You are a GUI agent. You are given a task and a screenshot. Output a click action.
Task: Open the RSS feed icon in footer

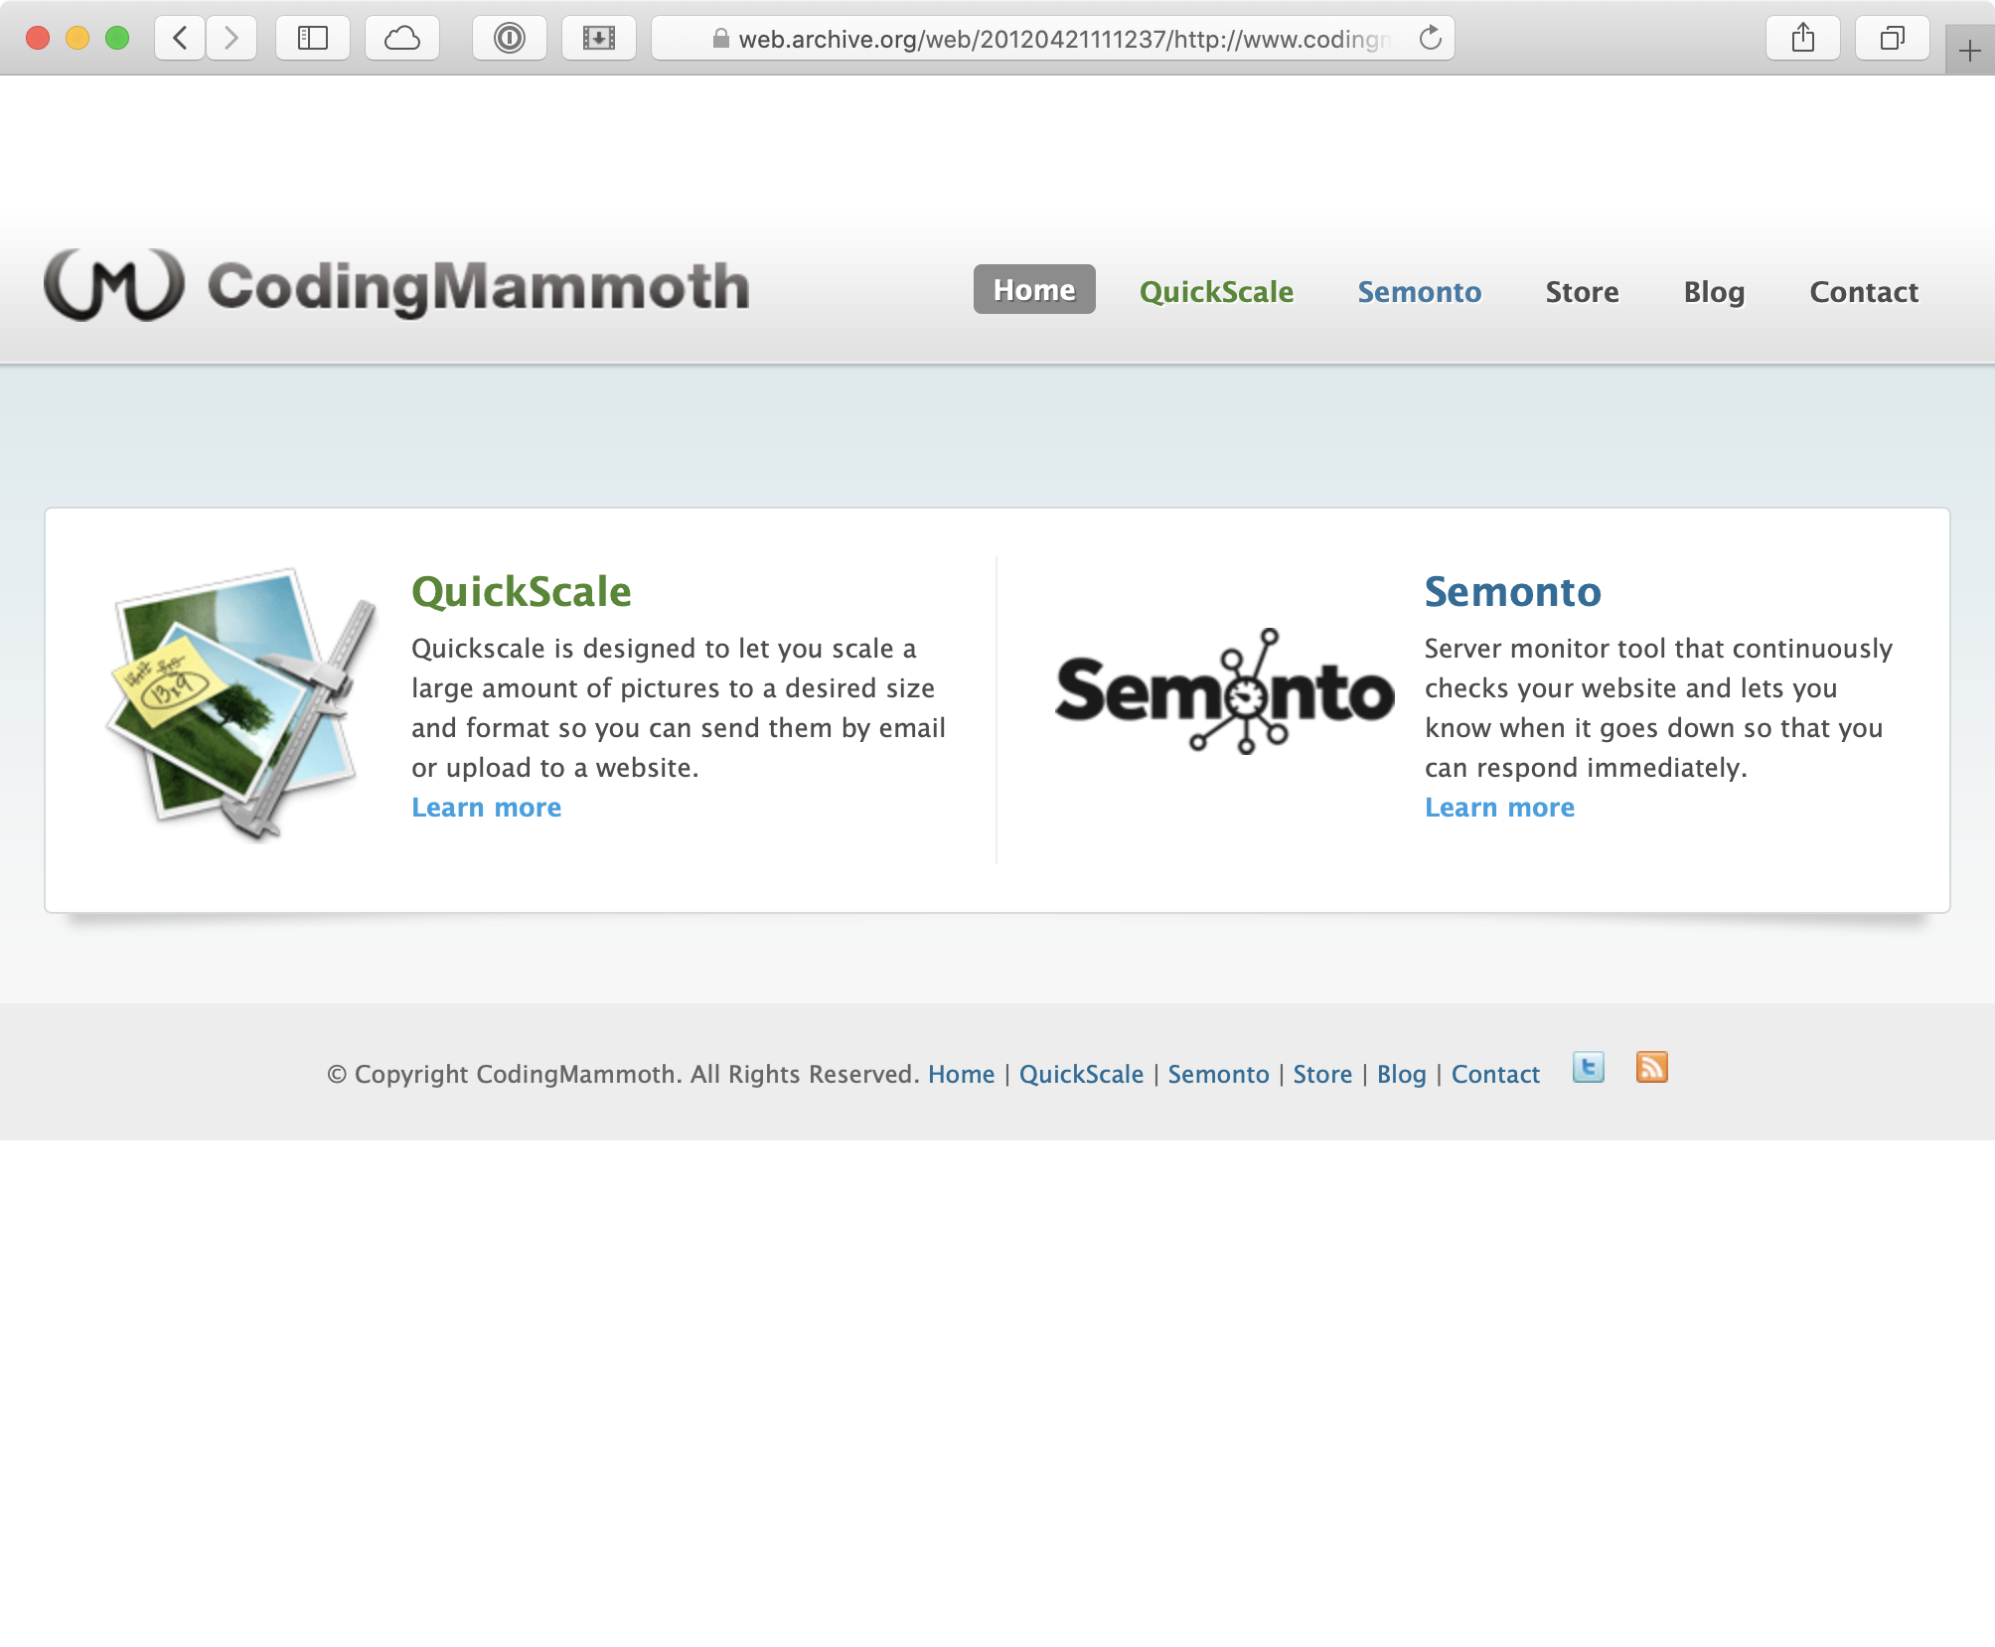(x=1651, y=1068)
